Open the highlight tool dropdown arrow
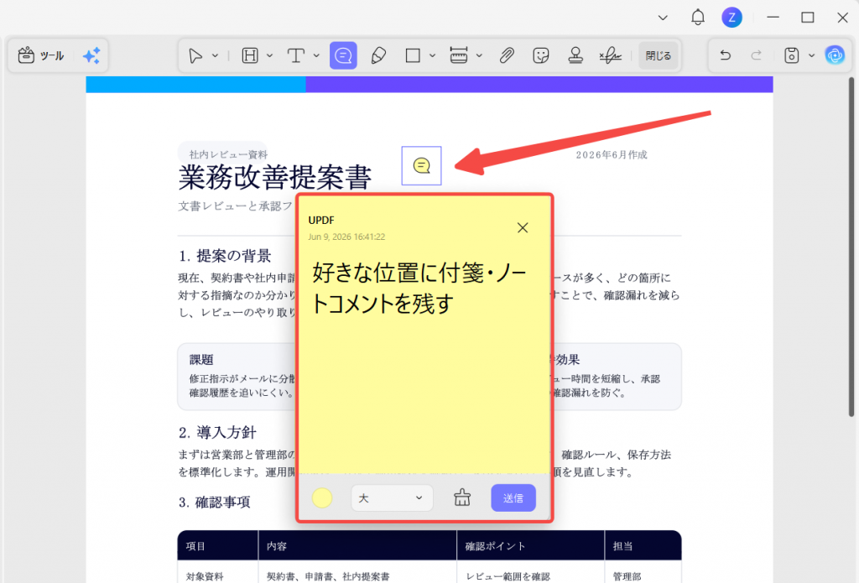859x583 pixels. click(x=269, y=56)
